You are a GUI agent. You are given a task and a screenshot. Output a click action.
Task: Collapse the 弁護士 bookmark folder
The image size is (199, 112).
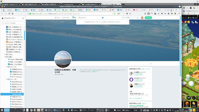[5, 57]
